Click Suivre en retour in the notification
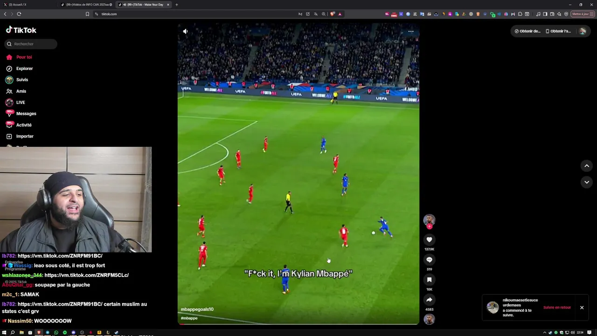The height and width of the screenshot is (336, 597). tap(557, 308)
